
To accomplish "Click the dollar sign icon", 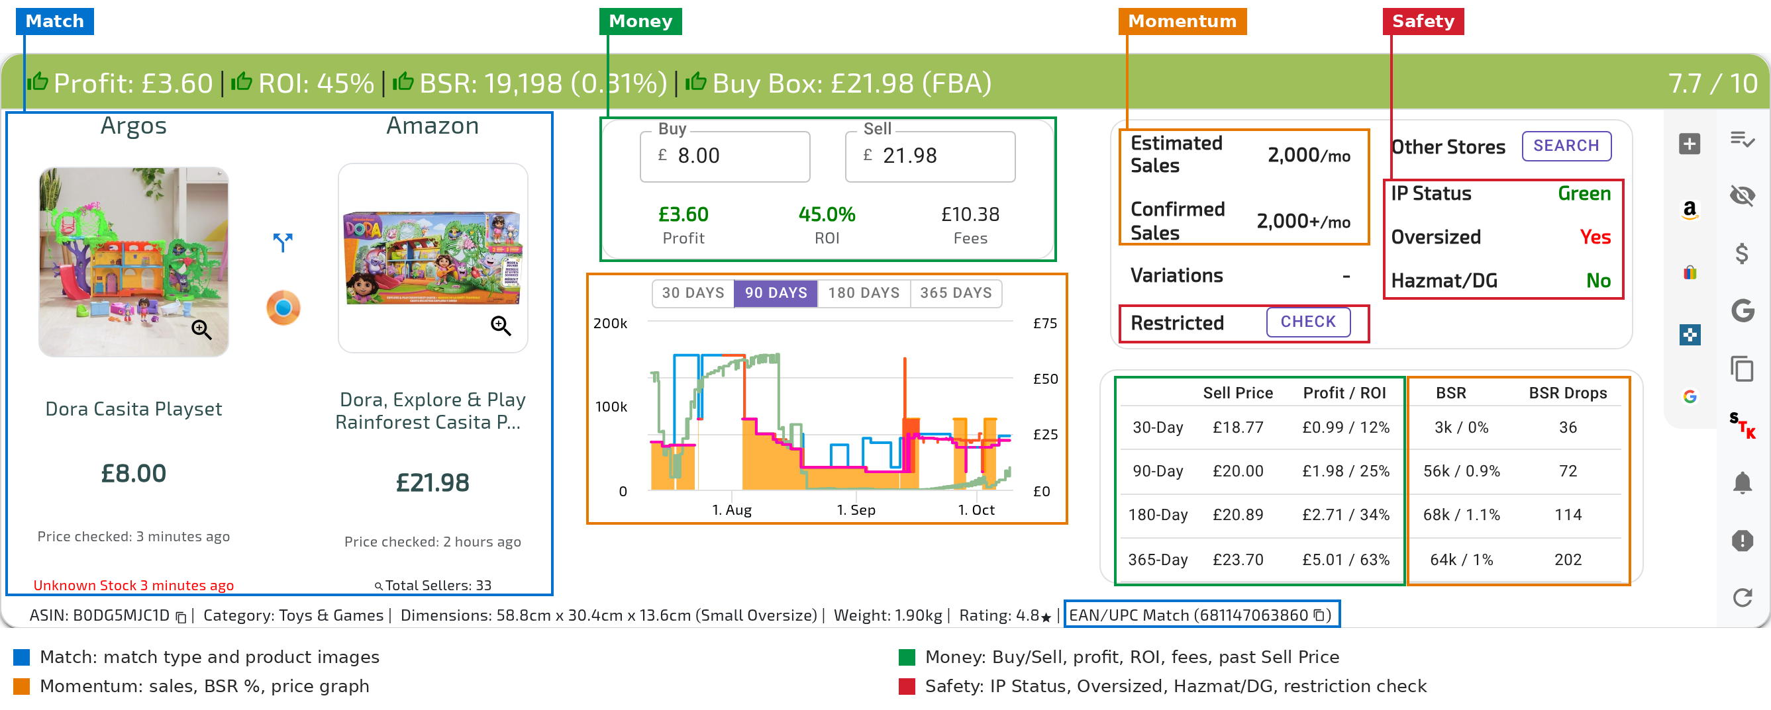I will coord(1742,253).
